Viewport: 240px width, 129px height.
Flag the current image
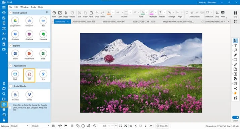pyautogui.click(x=66, y=126)
